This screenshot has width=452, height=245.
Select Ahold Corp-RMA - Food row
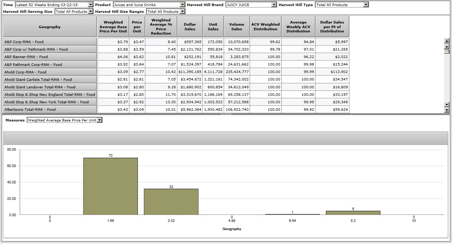click(x=50, y=72)
